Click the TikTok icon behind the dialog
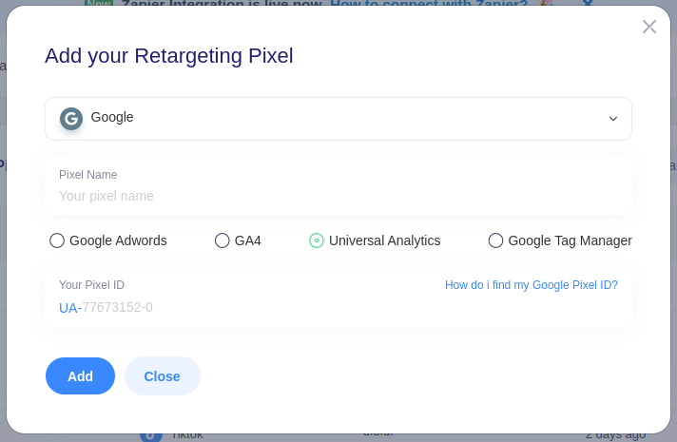The height and width of the screenshot is (442, 677). pyautogui.click(x=150, y=436)
